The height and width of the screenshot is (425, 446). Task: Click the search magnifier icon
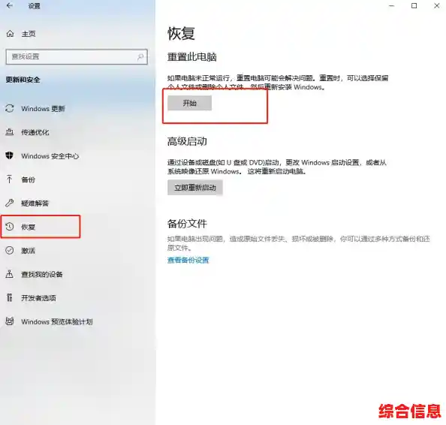tap(140, 56)
